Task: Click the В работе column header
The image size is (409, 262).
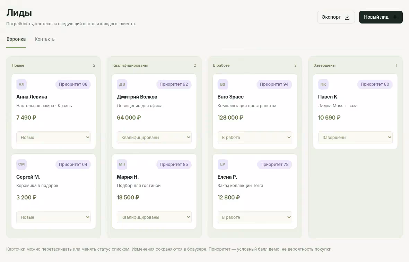Action: point(221,66)
